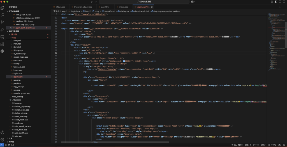
Task: Open the Remote Explorer view
Action: (x=2, y=37)
